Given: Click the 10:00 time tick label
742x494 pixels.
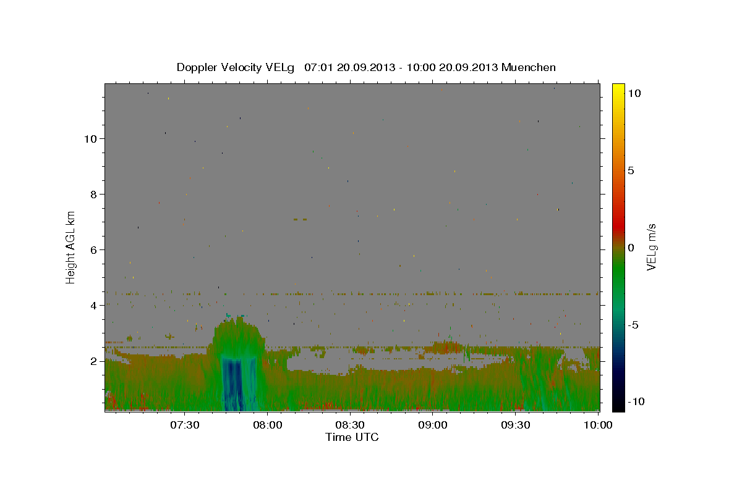Looking at the screenshot, I should [598, 425].
